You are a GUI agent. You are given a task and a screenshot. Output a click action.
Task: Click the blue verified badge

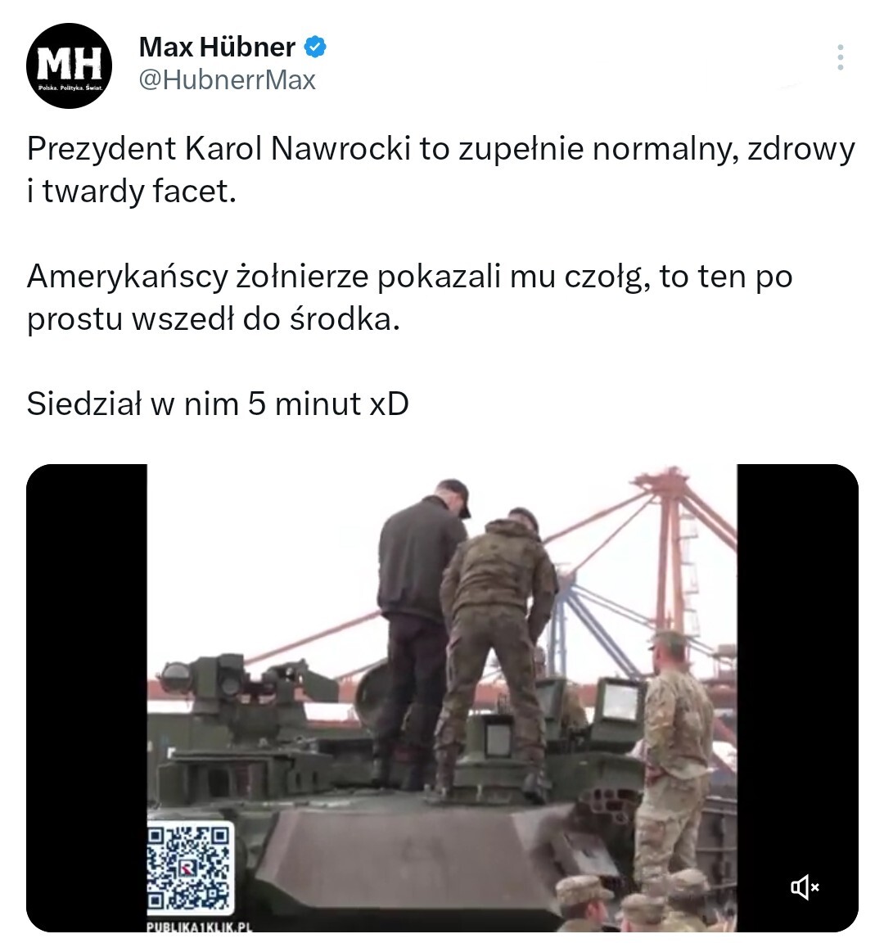pos(314,47)
